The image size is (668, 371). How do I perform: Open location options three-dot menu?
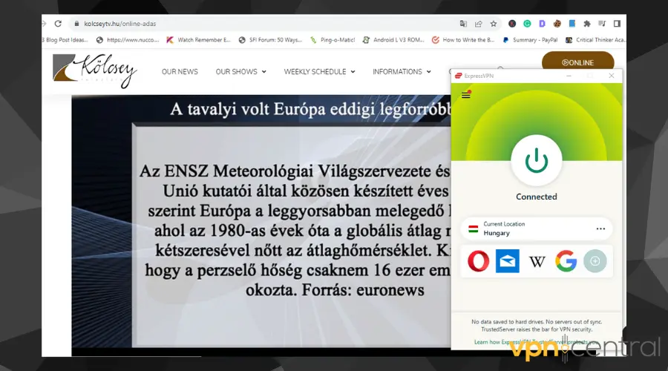(x=600, y=229)
